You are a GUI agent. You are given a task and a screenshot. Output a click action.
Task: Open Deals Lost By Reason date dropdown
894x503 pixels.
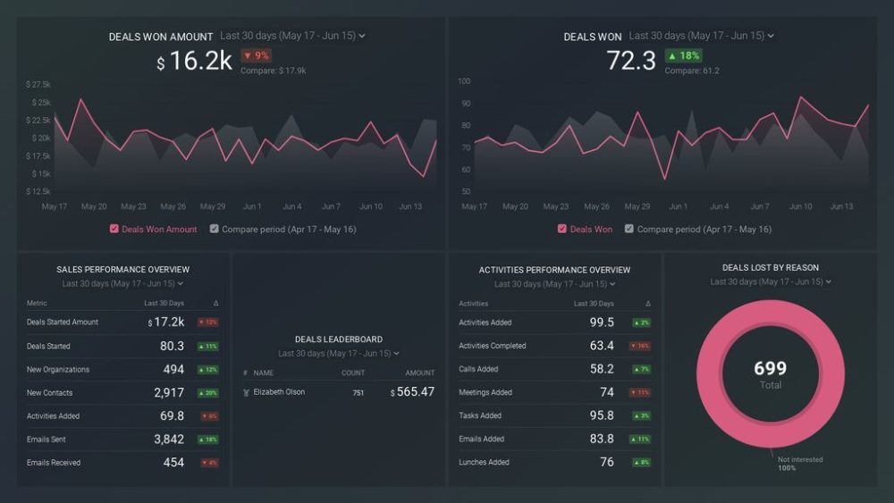click(771, 281)
